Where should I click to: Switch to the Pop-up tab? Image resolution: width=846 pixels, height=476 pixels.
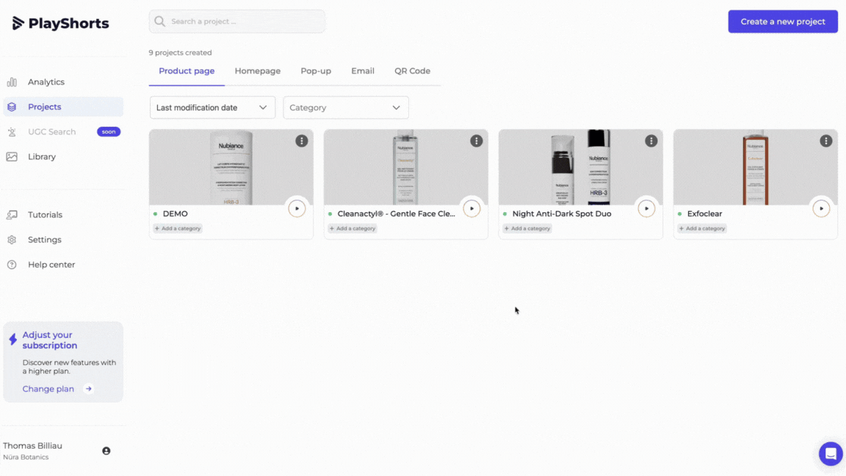316,71
